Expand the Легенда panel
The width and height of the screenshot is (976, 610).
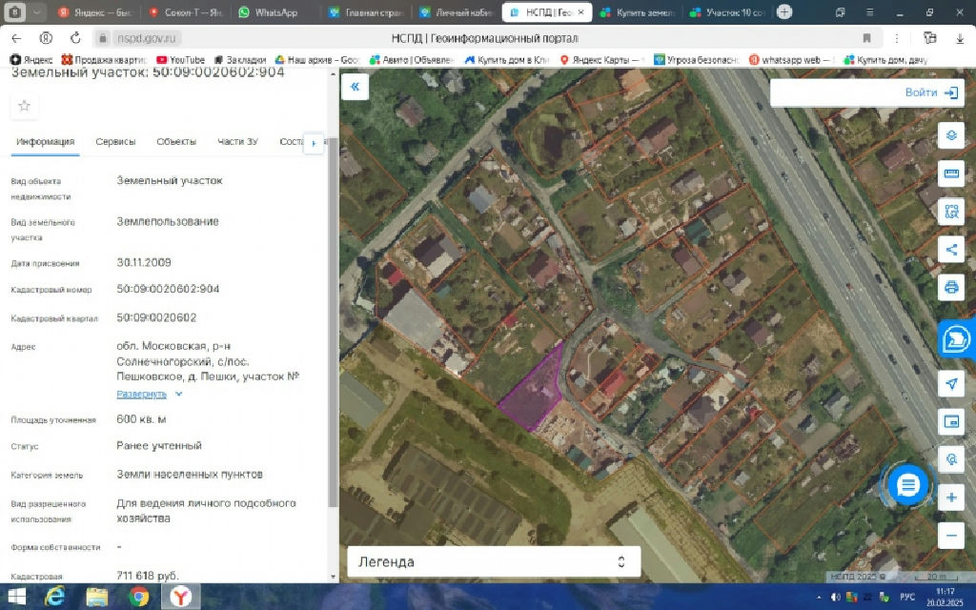[x=493, y=561]
